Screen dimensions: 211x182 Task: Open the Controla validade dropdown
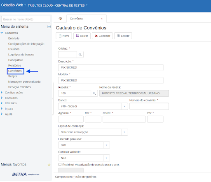(84, 158)
